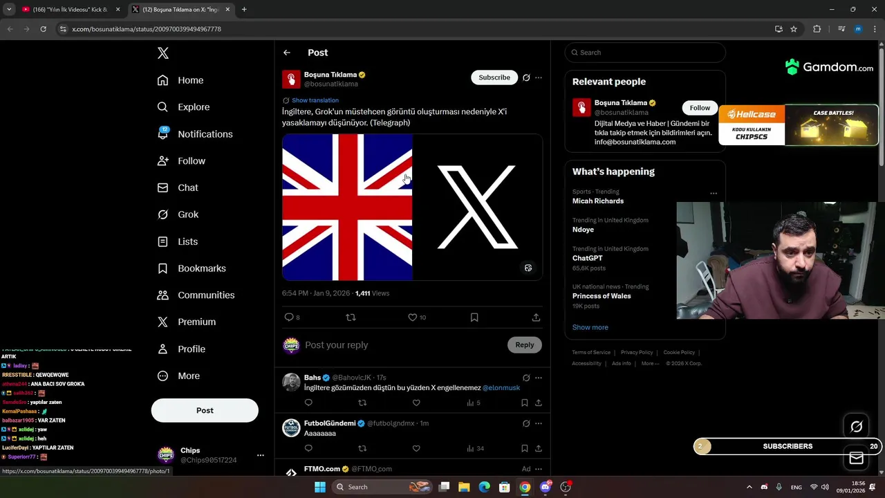Viewport: 885px width, 498px height.
Task: Open Ndoye trending topic
Action: pyautogui.click(x=583, y=230)
